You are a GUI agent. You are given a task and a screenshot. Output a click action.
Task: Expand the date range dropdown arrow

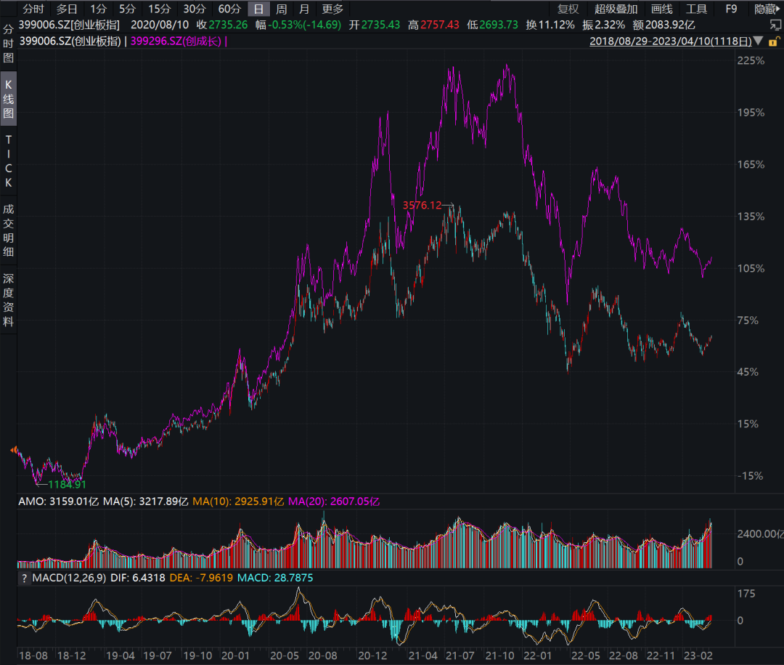coord(758,41)
